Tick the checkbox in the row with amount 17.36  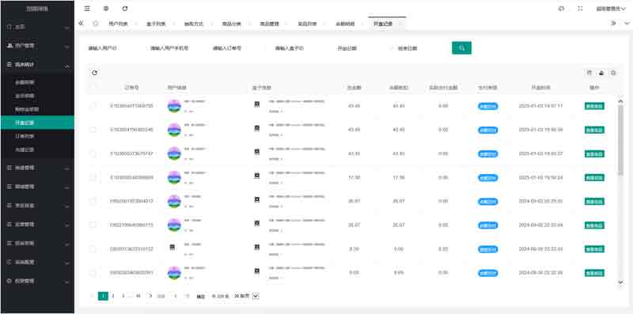(93, 178)
